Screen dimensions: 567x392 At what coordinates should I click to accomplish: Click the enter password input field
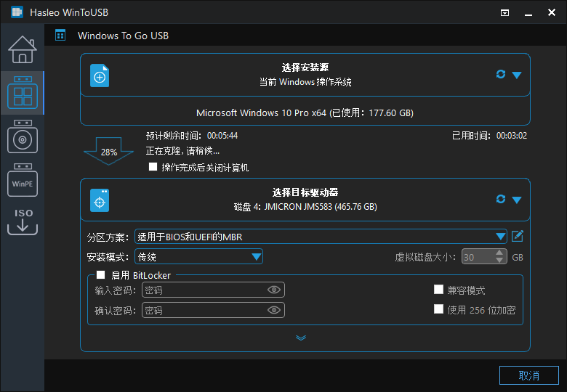coord(213,290)
